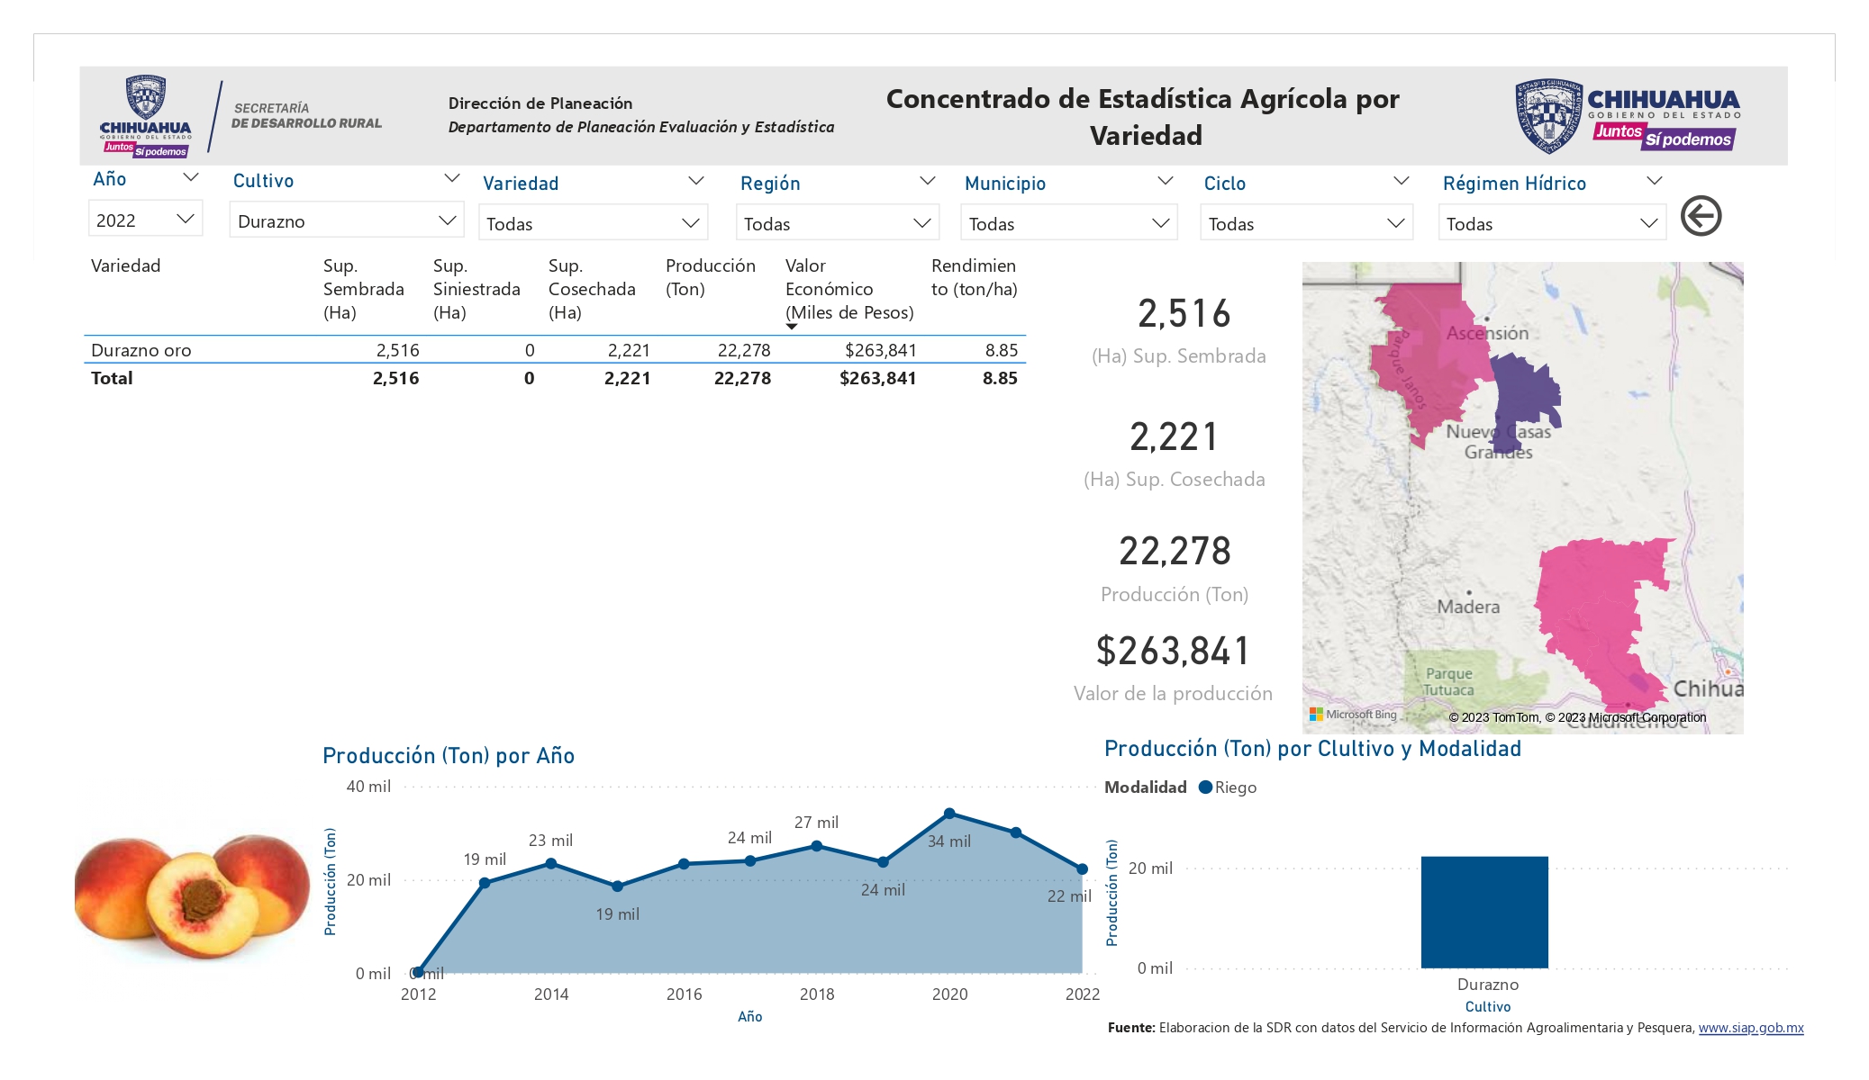Collapse the Municipio filter header chevron
Viewport: 1869px width, 1080px height.
click(1165, 181)
